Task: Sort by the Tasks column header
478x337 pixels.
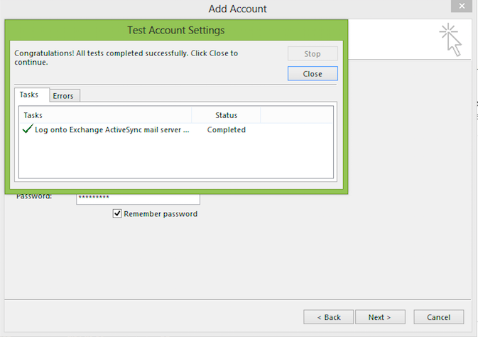Action: pyautogui.click(x=106, y=115)
